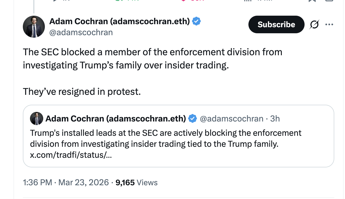The width and height of the screenshot is (345, 199).
Task: Open the quoted post about Trump's installed leads
Action: coord(178,139)
